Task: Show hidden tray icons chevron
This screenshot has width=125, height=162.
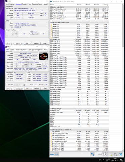Action: [104, 160]
